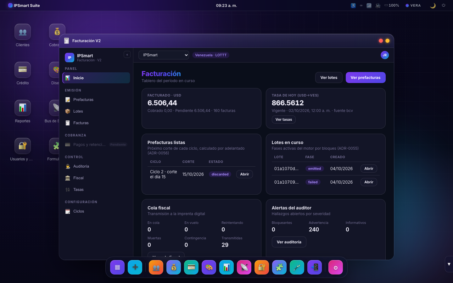The width and height of the screenshot is (453, 283).
Task: Click the JR user avatar
Action: point(385,55)
